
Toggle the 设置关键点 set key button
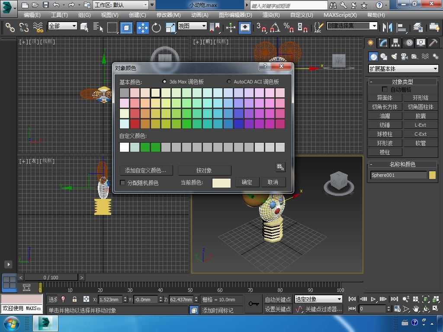point(278,309)
